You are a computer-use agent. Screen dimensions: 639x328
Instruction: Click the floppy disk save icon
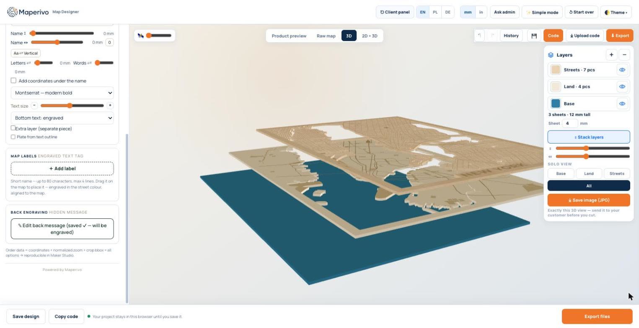pyautogui.click(x=534, y=36)
